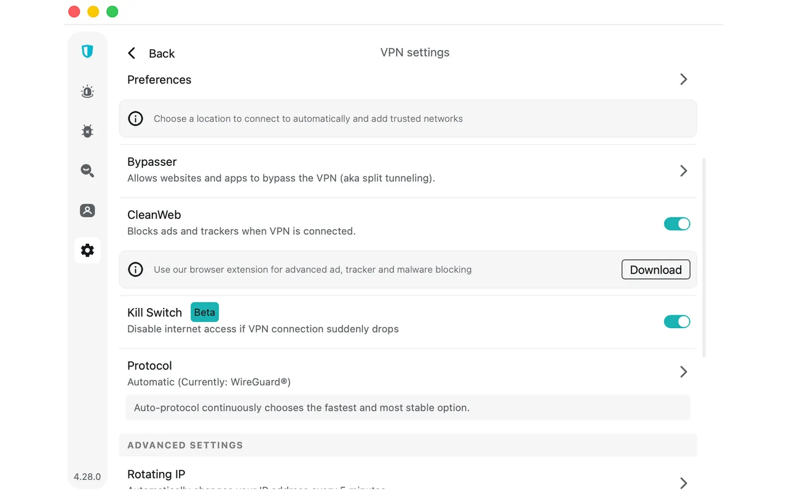Click the CleanWeb title text
Screen dimensions: 787x494
click(x=154, y=214)
